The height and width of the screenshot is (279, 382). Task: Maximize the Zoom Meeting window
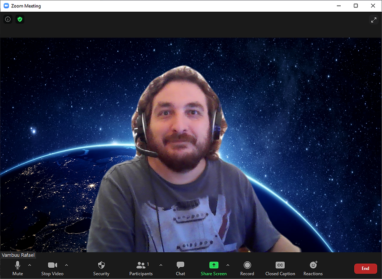[x=355, y=5]
